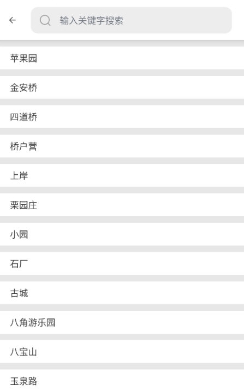This screenshot has height=390, width=244.
Task: Click the placeholder text in the search bar
Action: [x=92, y=20]
